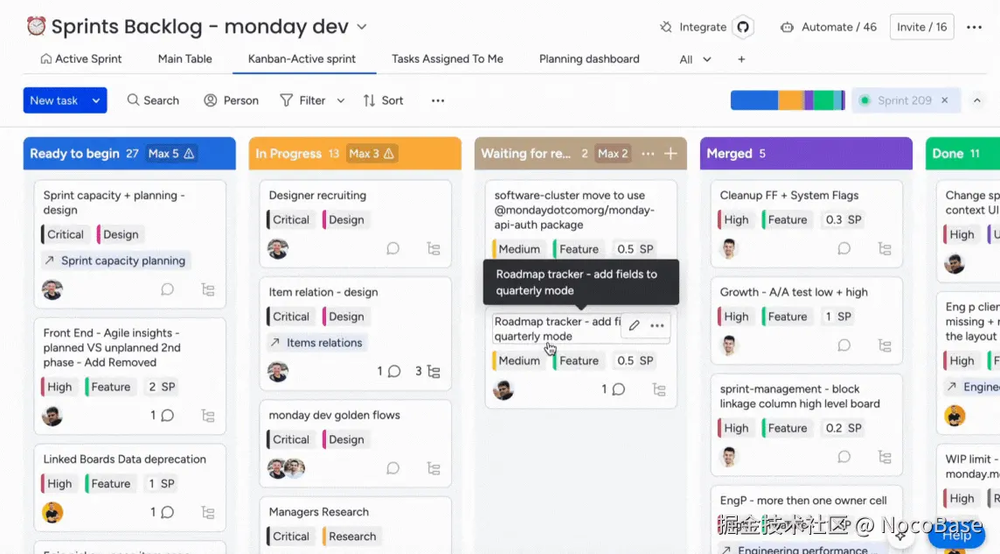1000x554 pixels.
Task: Click Merged column header
Action: pyautogui.click(x=806, y=154)
